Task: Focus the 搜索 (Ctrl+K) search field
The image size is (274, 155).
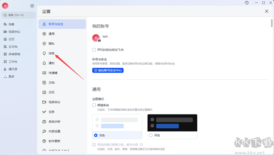Action: point(18,15)
